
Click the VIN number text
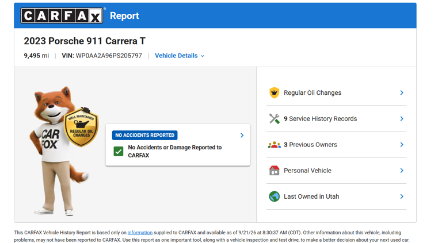pyautogui.click(x=109, y=56)
